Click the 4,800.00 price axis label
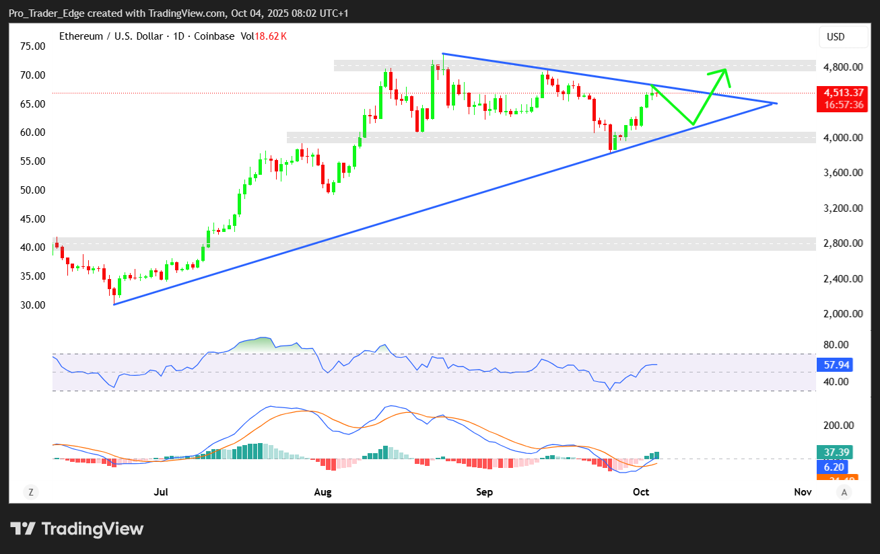Screen dimensions: 880x554 tap(842, 67)
